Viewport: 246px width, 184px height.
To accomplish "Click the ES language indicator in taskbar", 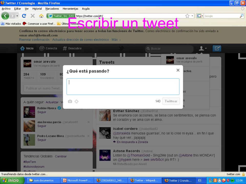I will (200, 180).
